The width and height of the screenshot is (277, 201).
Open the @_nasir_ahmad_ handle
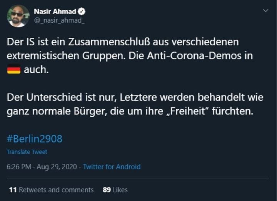(x=59, y=20)
